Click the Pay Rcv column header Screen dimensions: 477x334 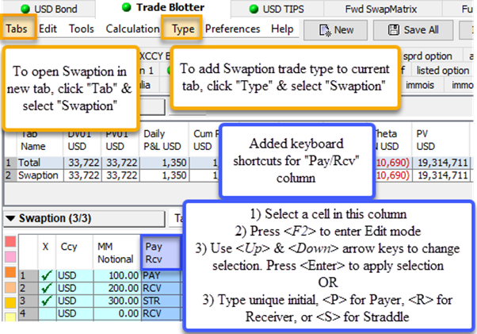[161, 252]
